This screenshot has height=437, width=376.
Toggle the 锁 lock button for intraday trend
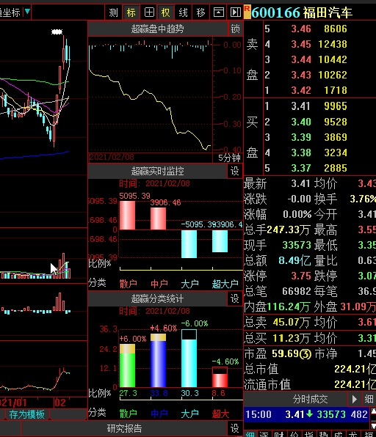point(235,29)
